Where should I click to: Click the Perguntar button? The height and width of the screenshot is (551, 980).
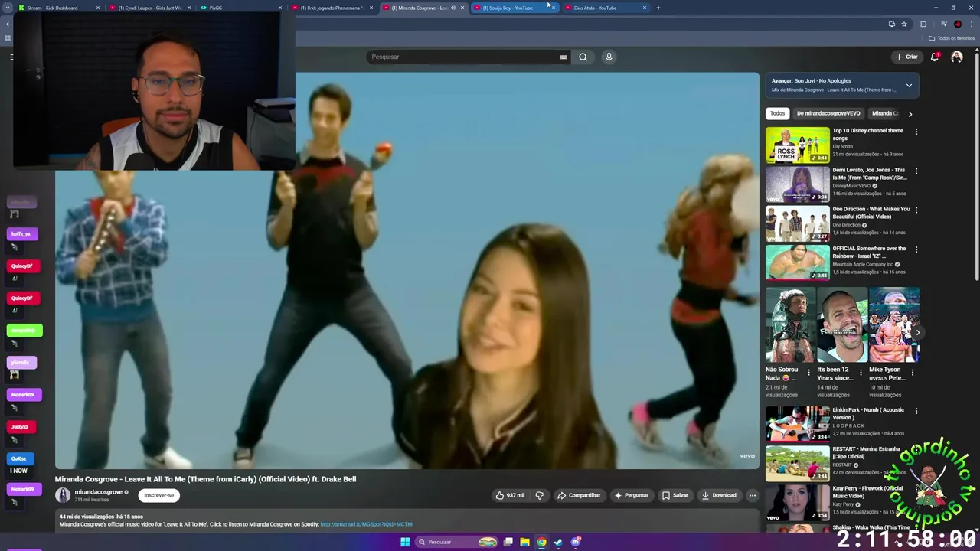click(x=632, y=495)
